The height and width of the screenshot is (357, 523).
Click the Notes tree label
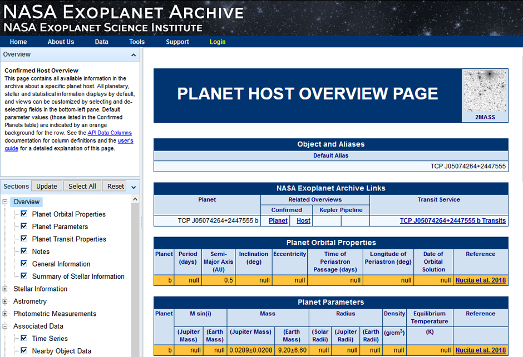(41, 251)
